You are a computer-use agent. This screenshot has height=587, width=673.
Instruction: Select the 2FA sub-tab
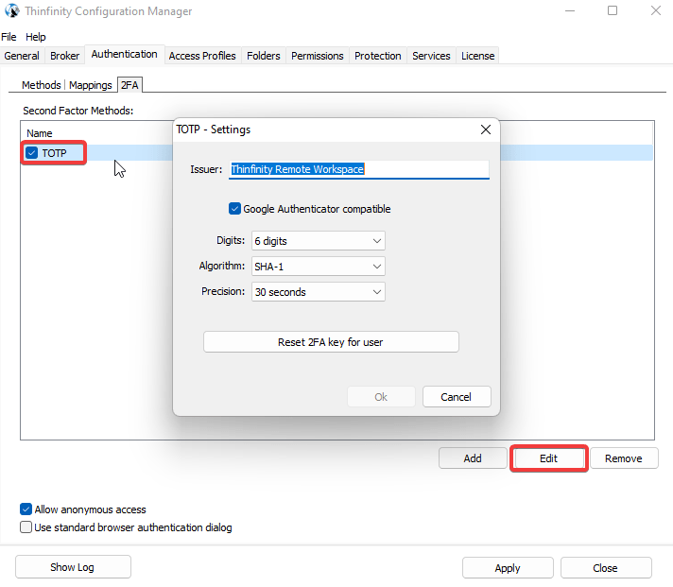tap(129, 85)
